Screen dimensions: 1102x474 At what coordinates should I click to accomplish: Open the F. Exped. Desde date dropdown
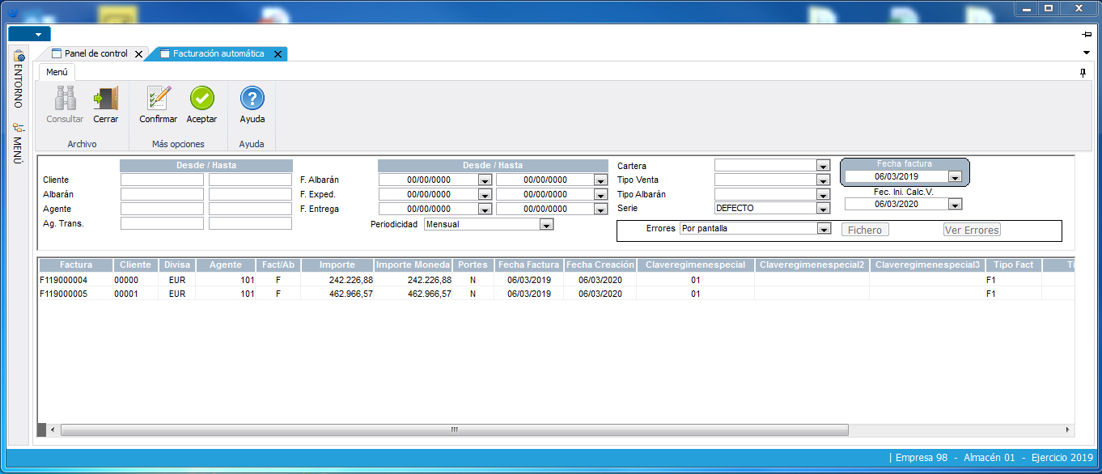(485, 195)
